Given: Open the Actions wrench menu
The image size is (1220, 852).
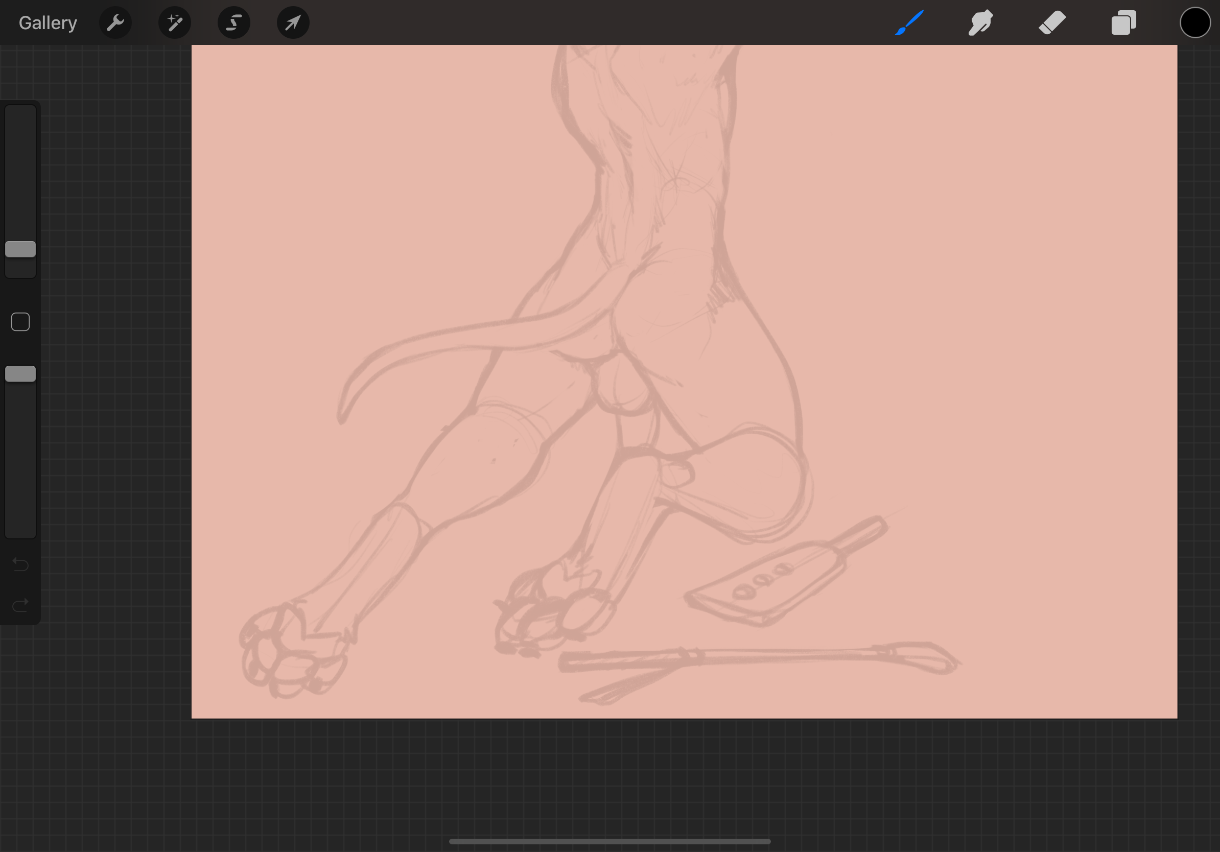Looking at the screenshot, I should (x=115, y=23).
